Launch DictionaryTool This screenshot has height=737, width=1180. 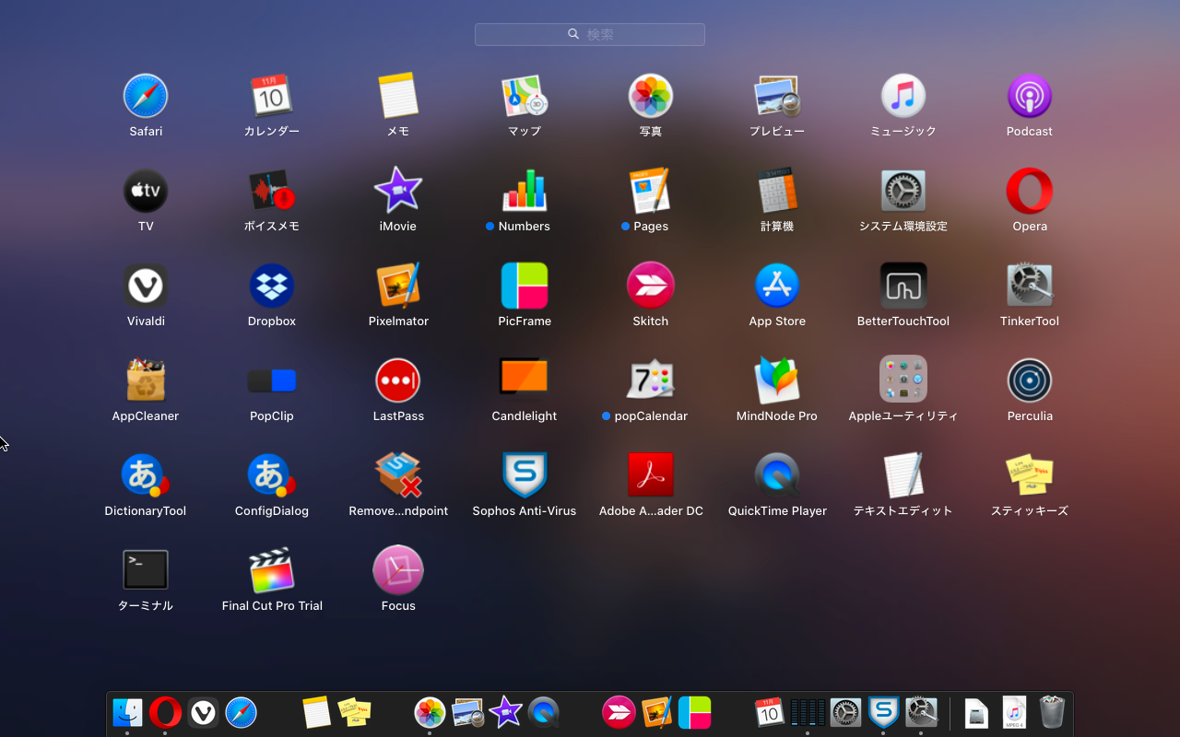[x=146, y=475]
